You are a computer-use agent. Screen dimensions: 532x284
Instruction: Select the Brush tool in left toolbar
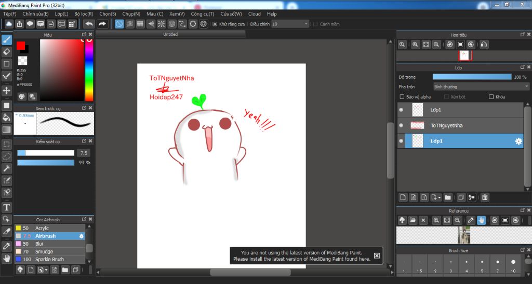point(6,39)
